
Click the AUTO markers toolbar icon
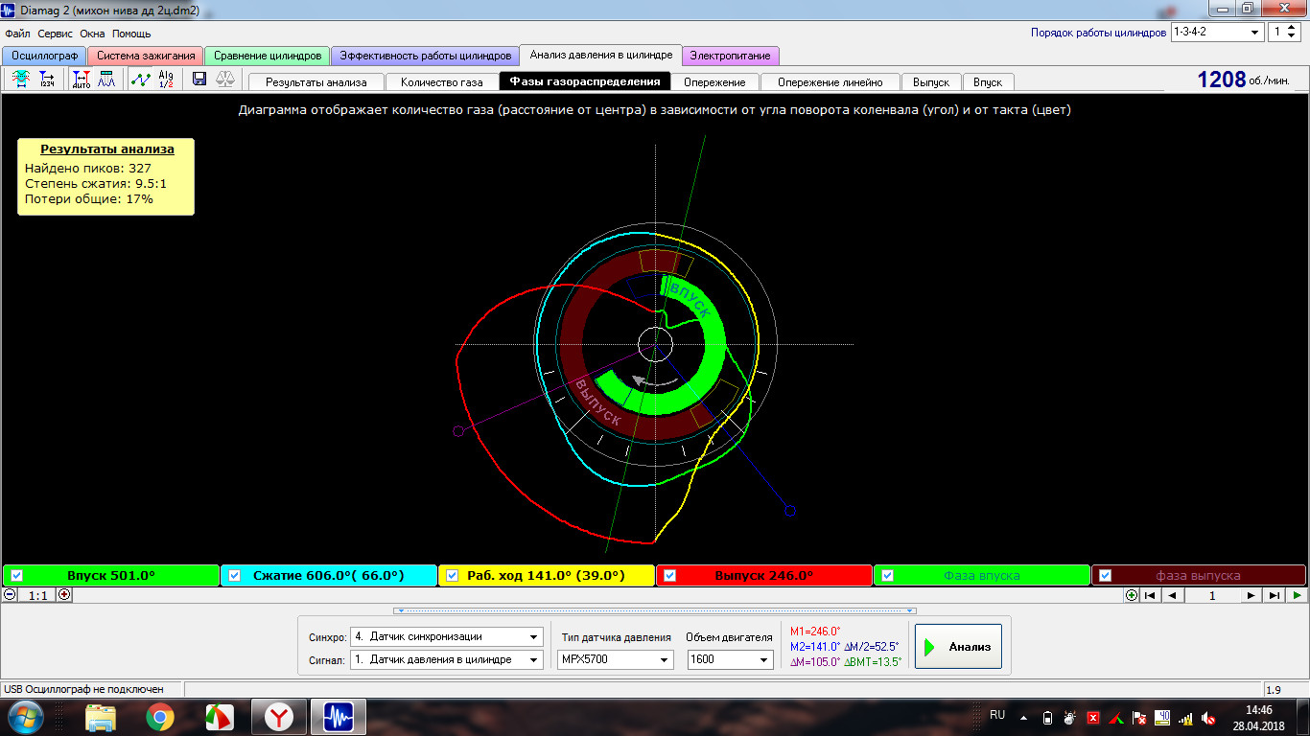click(x=82, y=80)
